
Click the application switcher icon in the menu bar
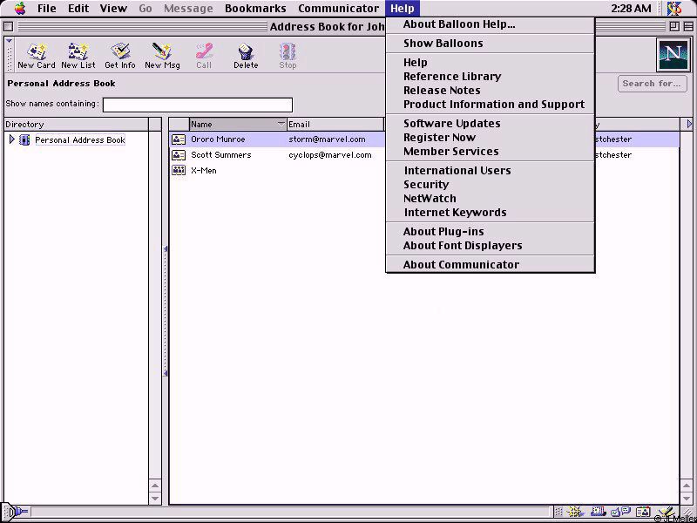674,8
